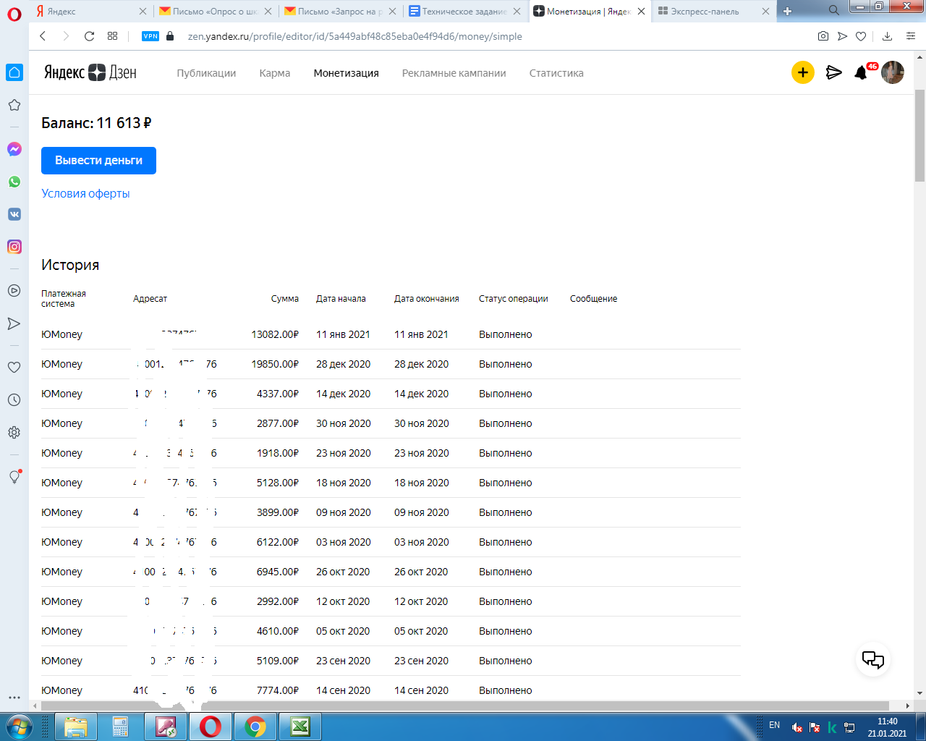Reload the current page
The height and width of the screenshot is (741, 926).
coord(89,36)
